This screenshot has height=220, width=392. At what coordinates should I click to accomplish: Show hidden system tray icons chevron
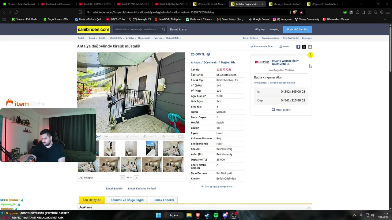[355, 215]
